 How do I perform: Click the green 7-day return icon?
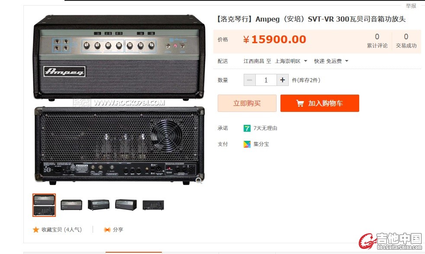coord(247,128)
